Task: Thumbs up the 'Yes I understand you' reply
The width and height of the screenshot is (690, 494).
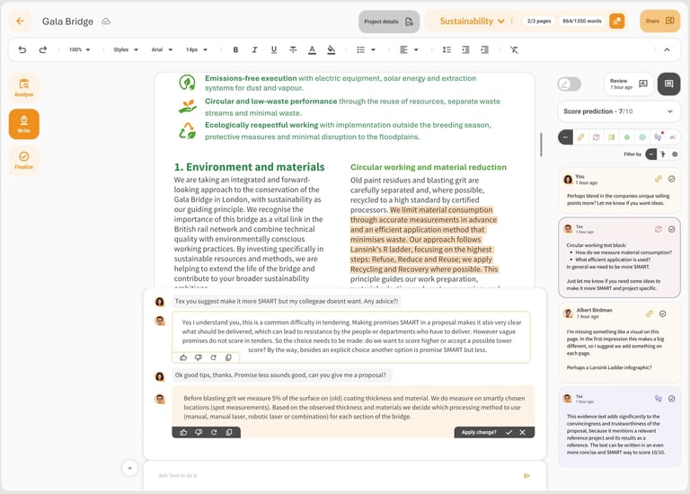Action: click(x=183, y=357)
